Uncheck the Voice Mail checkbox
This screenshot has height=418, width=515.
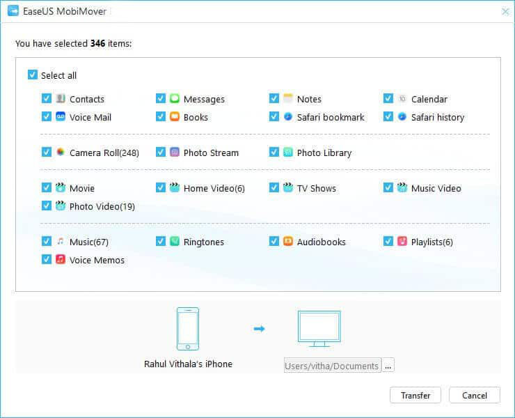(47, 116)
